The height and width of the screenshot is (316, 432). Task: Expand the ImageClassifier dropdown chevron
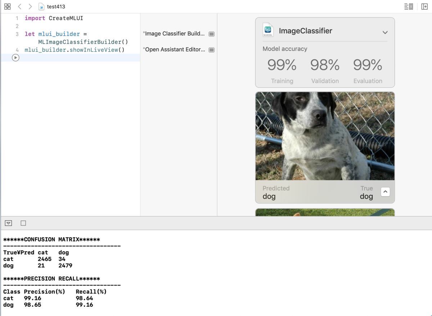(385, 32)
